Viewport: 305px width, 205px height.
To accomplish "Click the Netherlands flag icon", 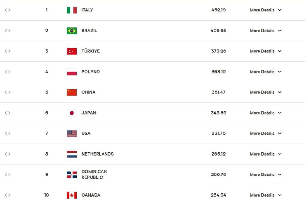I will pos(72,154).
